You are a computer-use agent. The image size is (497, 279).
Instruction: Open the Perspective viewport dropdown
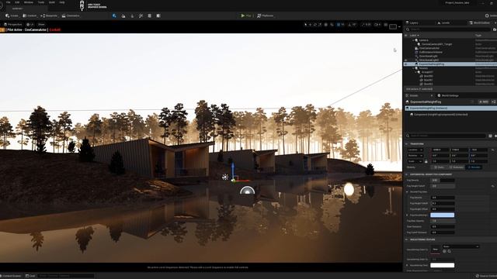click(x=12, y=24)
